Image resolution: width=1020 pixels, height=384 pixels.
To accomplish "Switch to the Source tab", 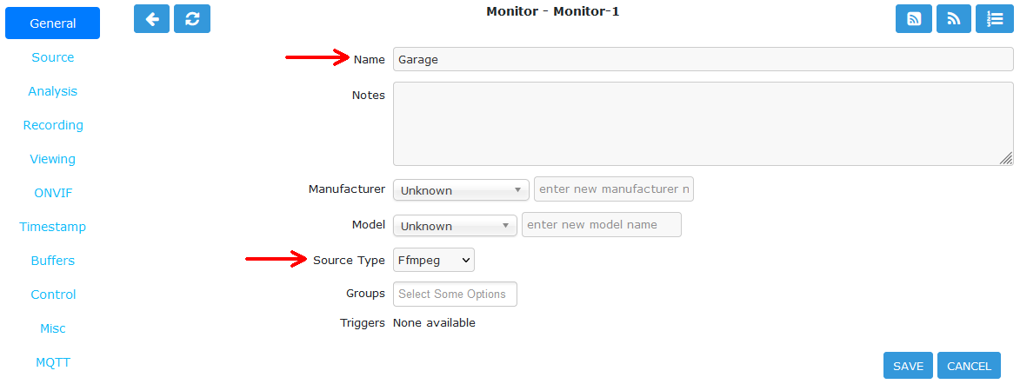I will click(x=53, y=57).
